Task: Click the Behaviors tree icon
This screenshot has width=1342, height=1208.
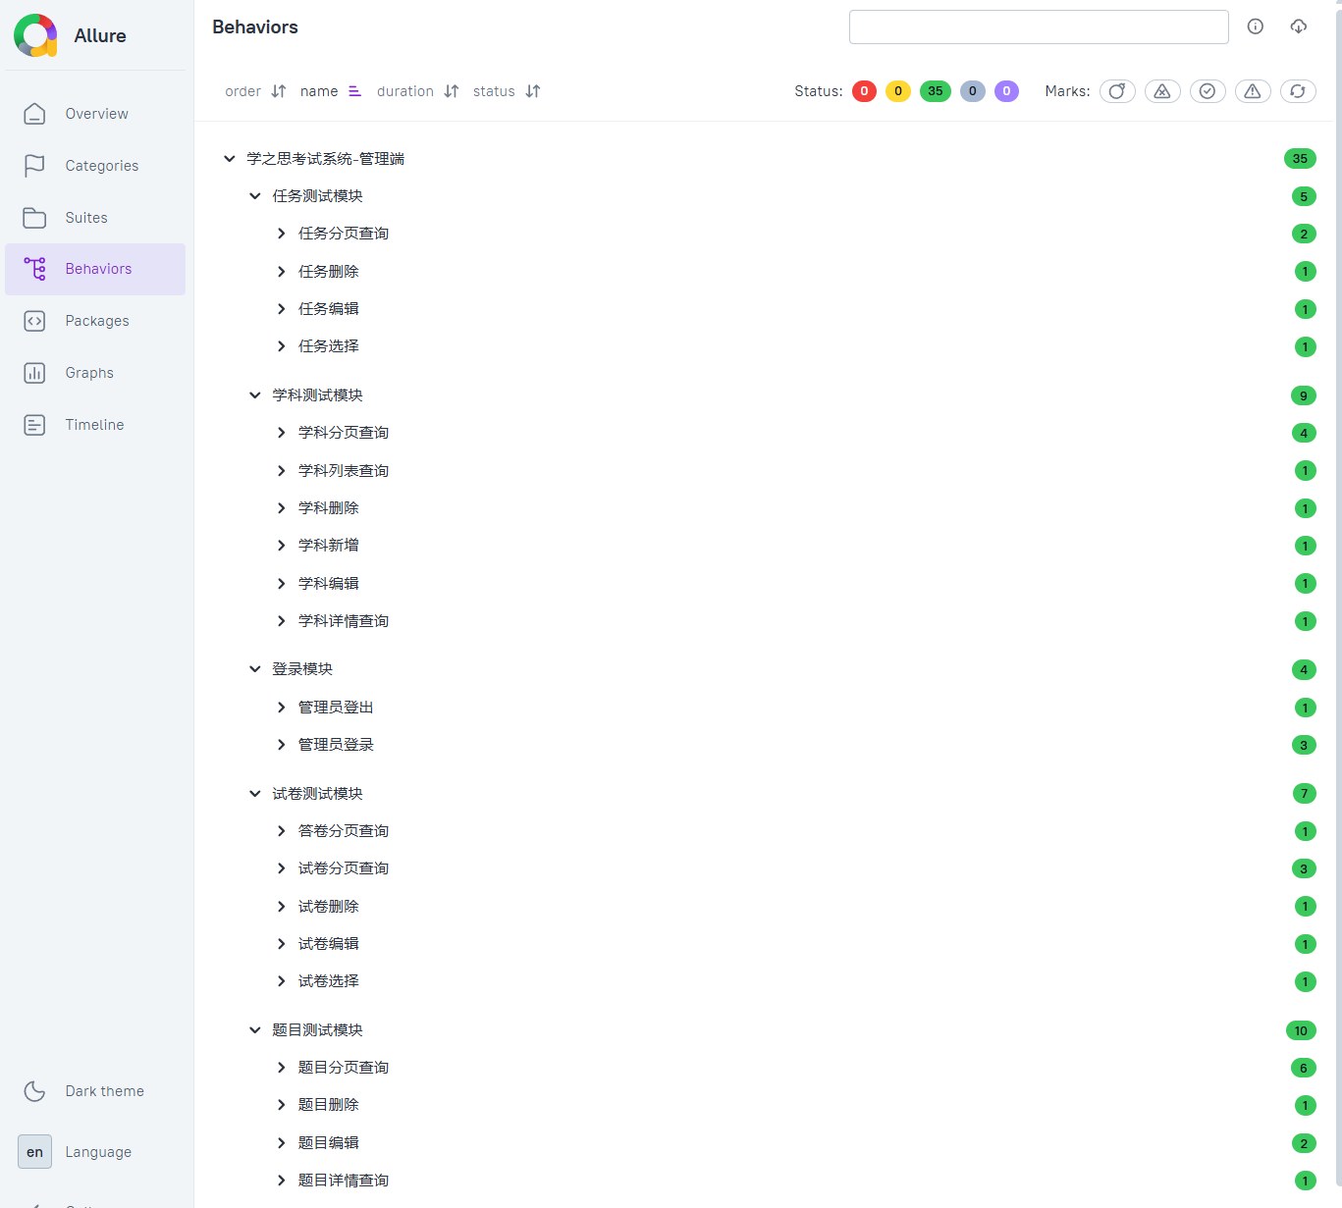Action: pos(34,269)
